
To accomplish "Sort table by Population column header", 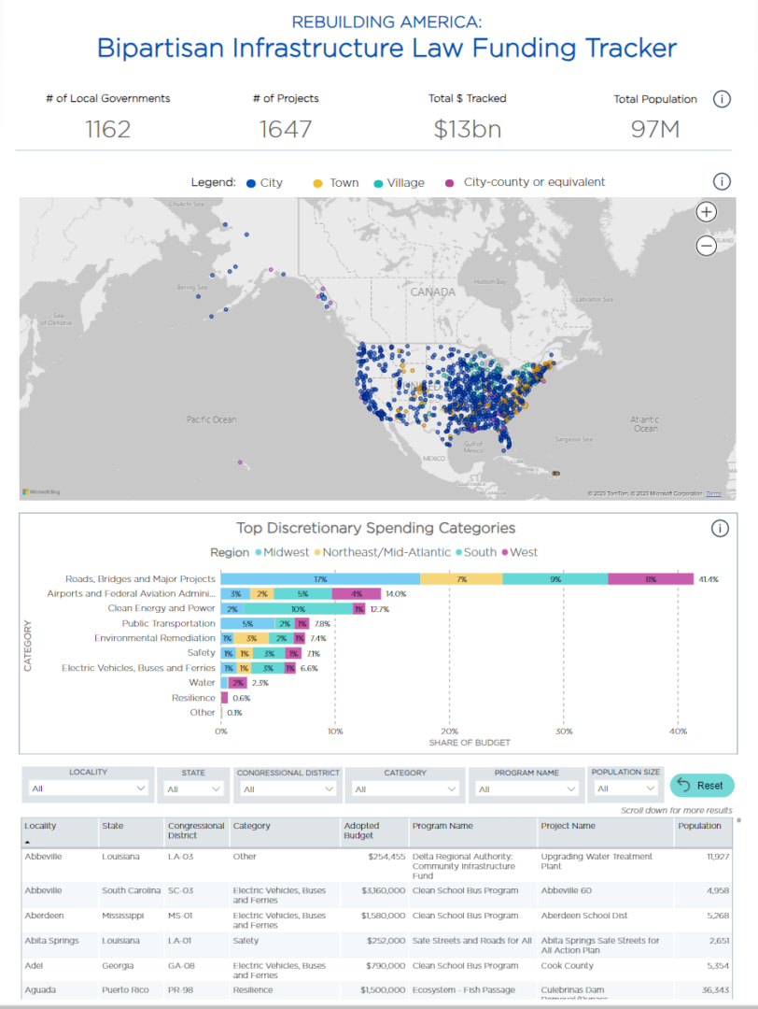I will (699, 826).
